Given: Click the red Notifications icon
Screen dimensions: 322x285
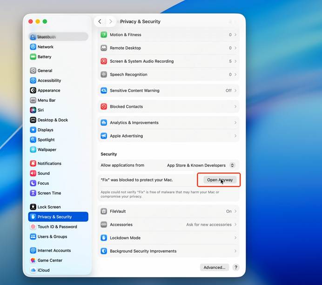Looking at the screenshot, I should click(33, 163).
